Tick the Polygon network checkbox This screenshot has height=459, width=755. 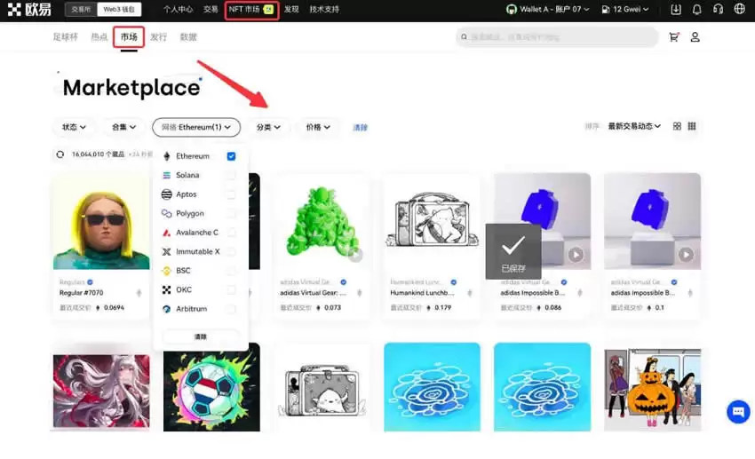[x=231, y=214]
